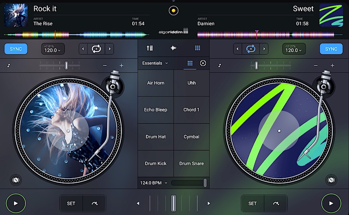
Task: Toggle key lock note on left deck
Action: pyautogui.click(x=9, y=65)
